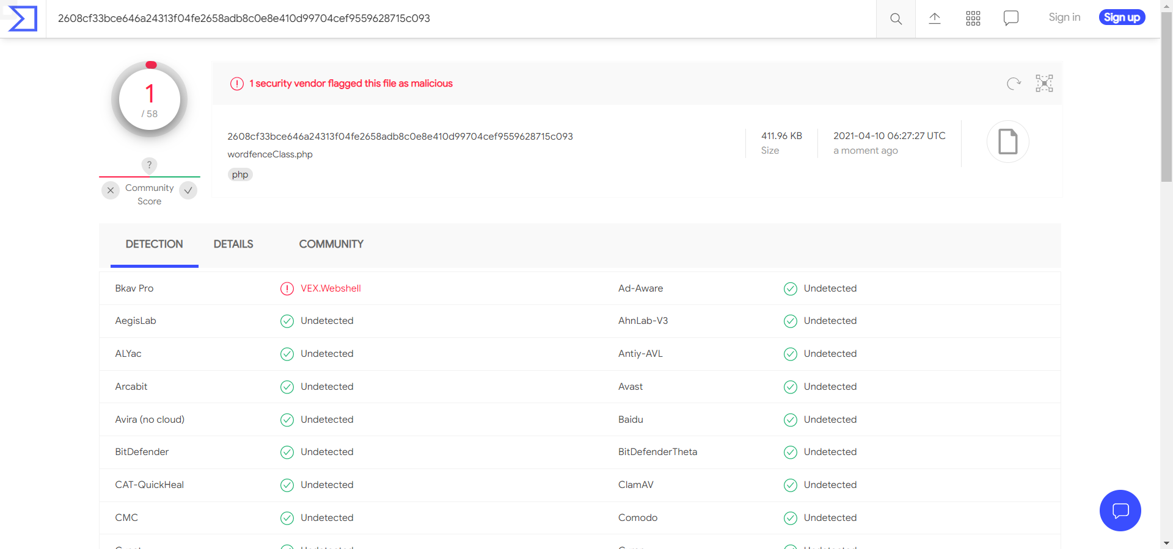Switch to the DETAILS tab
1173x549 pixels.
(233, 244)
